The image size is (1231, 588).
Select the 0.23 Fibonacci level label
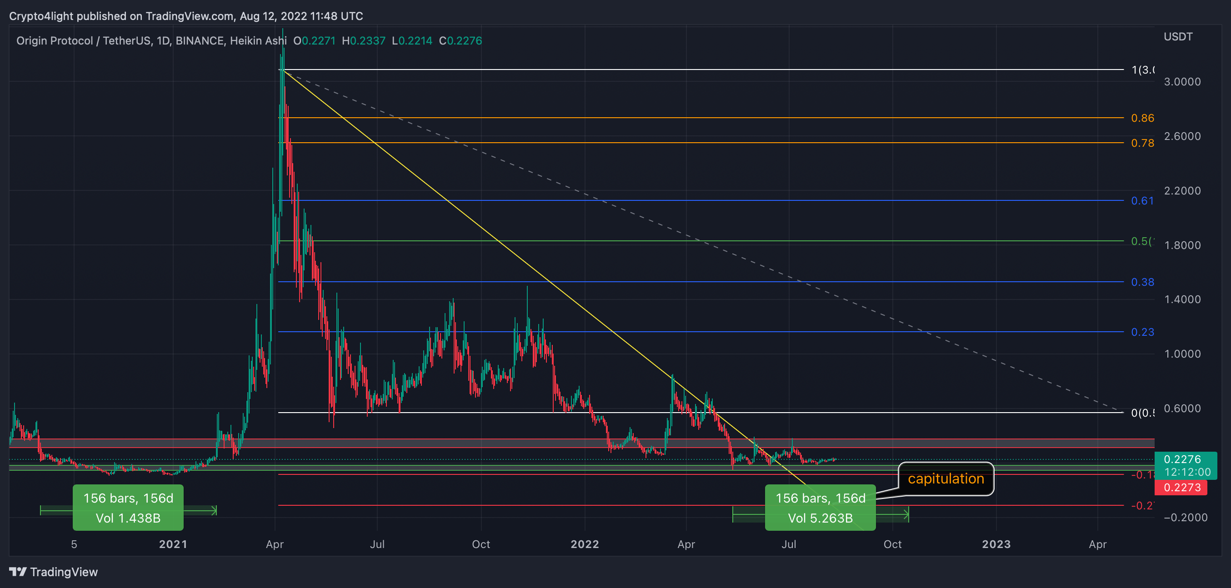click(1142, 332)
